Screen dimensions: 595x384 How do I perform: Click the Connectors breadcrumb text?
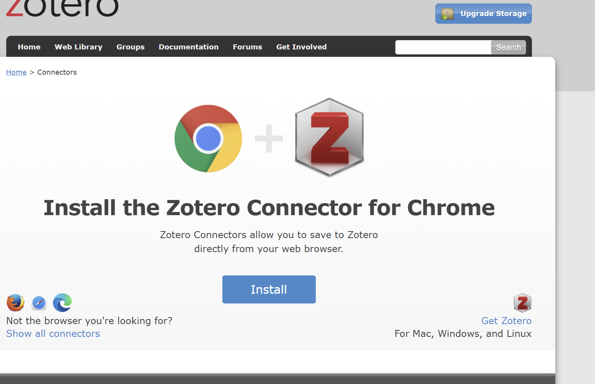57,72
